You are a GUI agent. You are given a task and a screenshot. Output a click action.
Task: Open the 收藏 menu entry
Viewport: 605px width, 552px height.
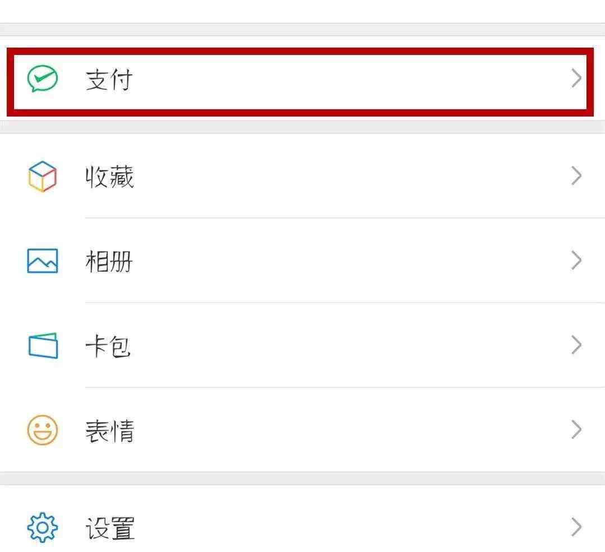109,177
